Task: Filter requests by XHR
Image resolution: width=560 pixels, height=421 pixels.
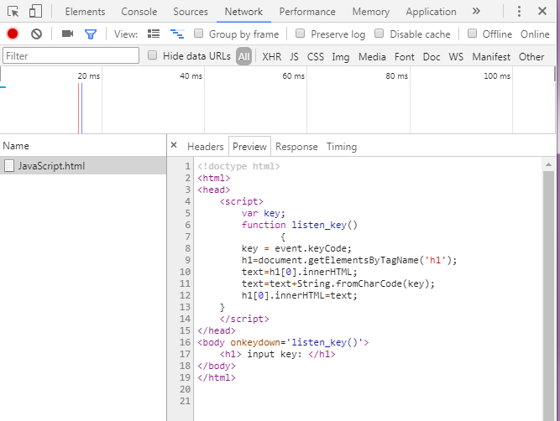Action: 272,57
